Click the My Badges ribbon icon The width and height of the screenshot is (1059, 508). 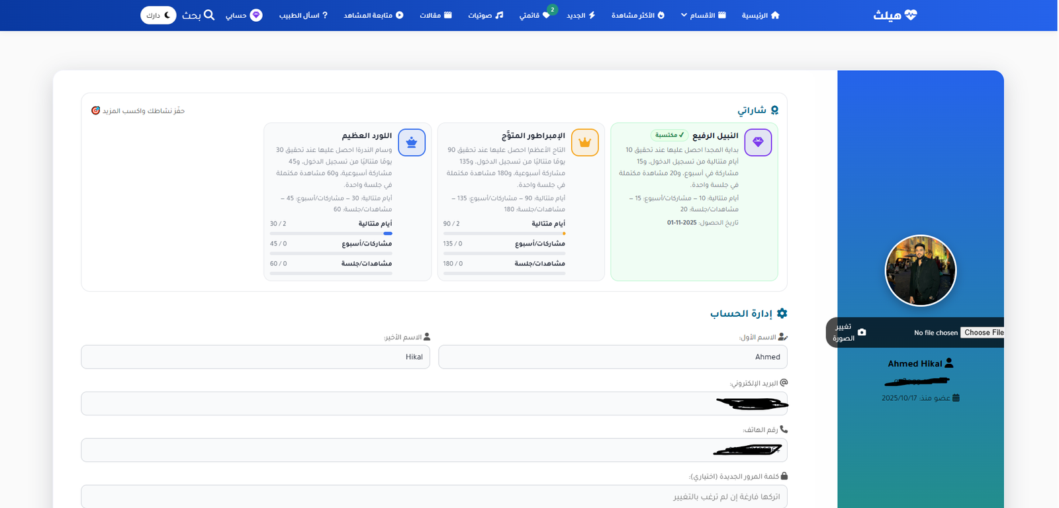774,110
